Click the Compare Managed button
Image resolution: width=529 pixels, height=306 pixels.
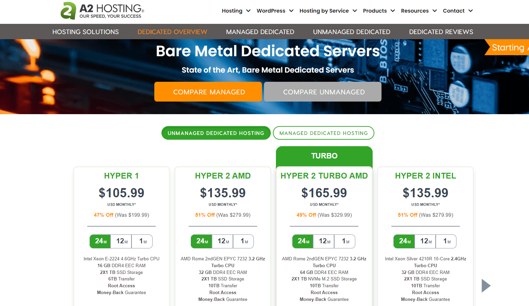click(208, 92)
